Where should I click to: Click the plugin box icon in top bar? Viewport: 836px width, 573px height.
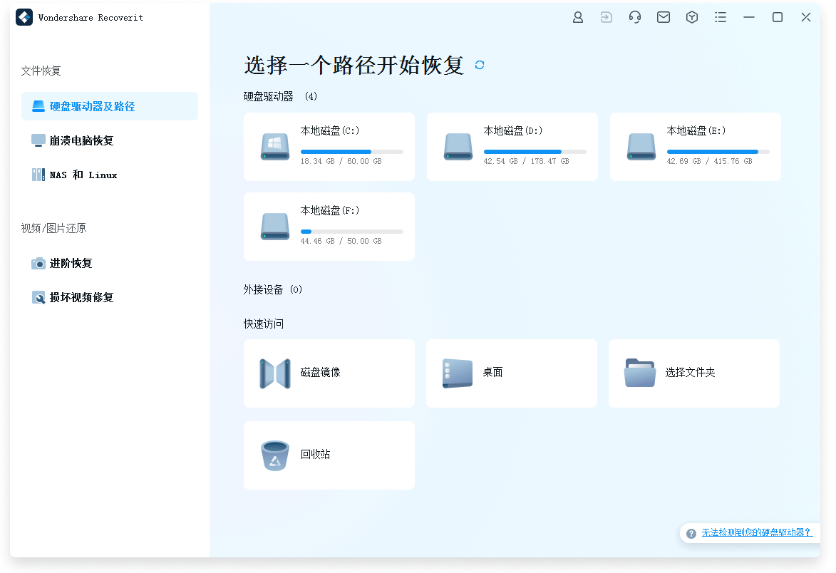point(692,16)
